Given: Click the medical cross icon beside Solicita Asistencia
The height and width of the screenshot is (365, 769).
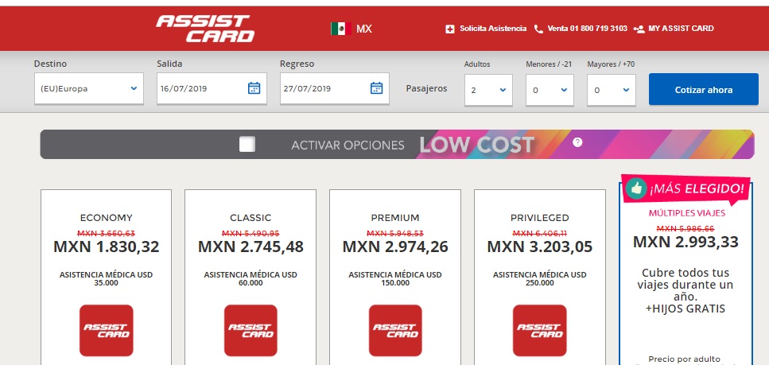Looking at the screenshot, I should tap(450, 29).
